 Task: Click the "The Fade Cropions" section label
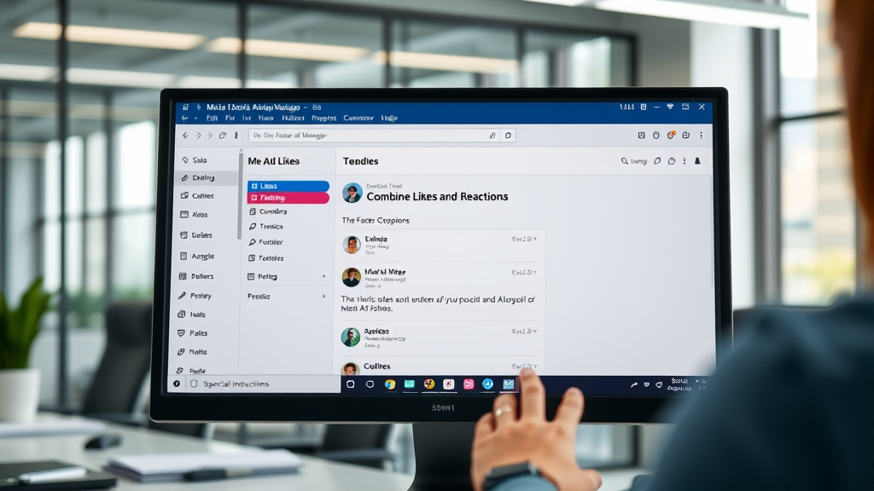[376, 221]
